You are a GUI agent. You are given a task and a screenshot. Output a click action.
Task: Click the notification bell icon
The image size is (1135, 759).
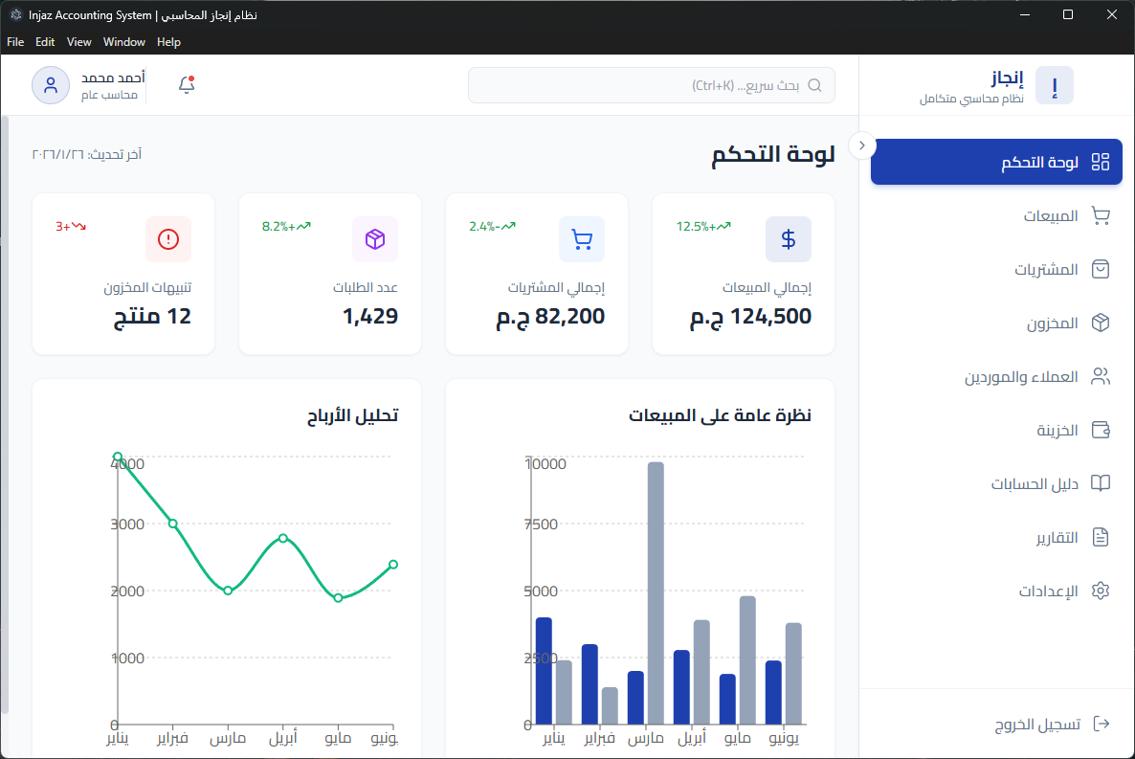tap(187, 85)
